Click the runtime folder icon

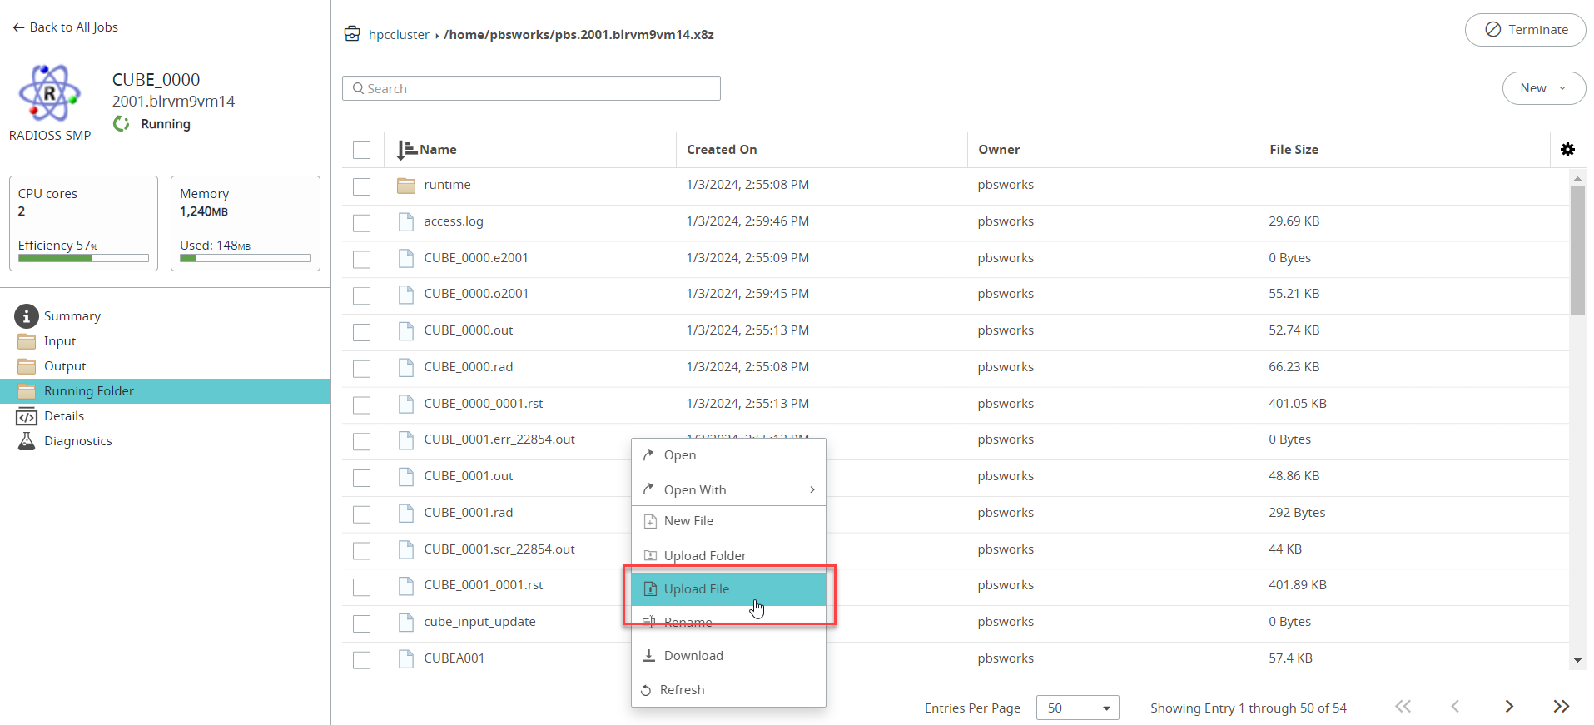[x=406, y=185]
